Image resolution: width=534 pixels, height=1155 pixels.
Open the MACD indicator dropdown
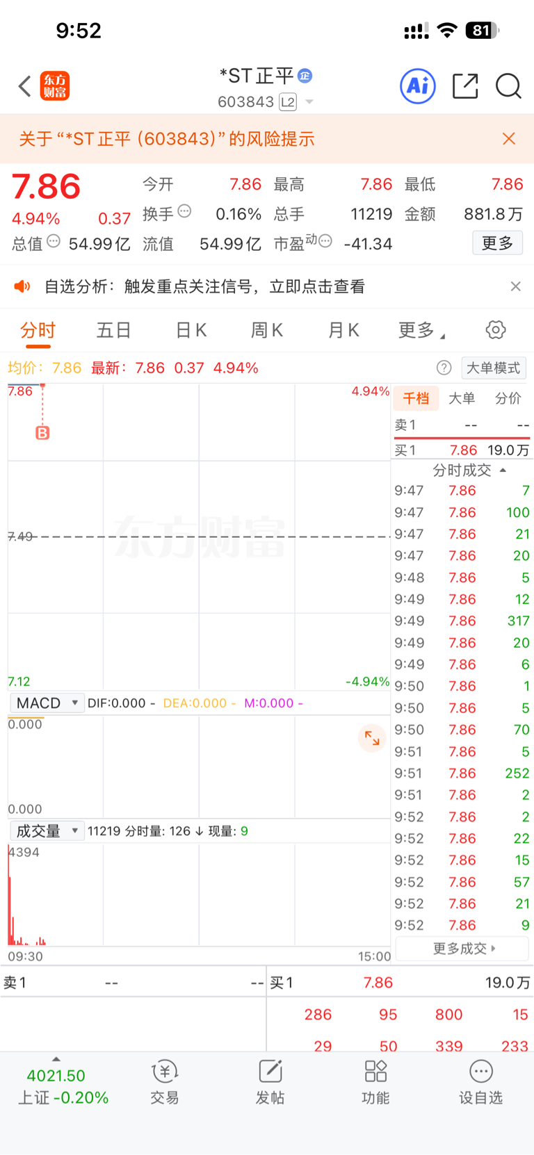[47, 703]
